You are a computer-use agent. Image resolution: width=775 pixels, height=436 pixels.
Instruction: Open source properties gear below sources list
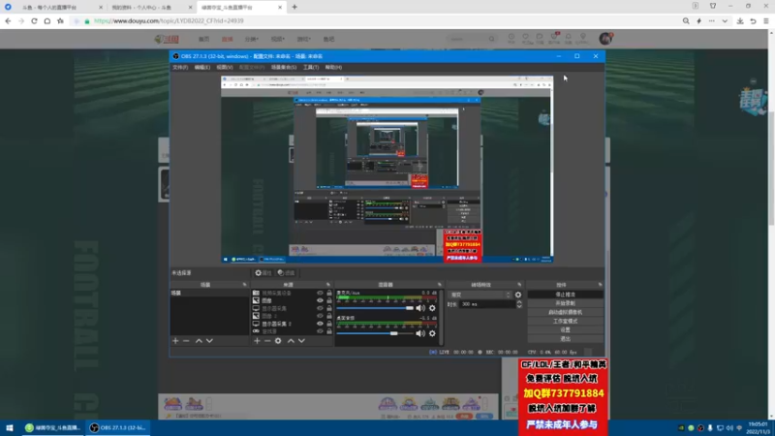pos(278,341)
